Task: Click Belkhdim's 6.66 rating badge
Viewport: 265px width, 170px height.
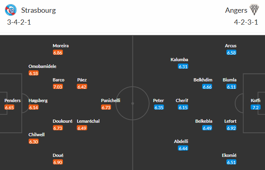Action: coord(207,87)
